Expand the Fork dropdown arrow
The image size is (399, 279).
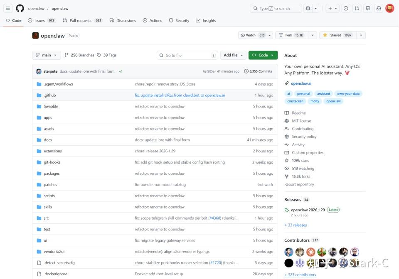313,35
